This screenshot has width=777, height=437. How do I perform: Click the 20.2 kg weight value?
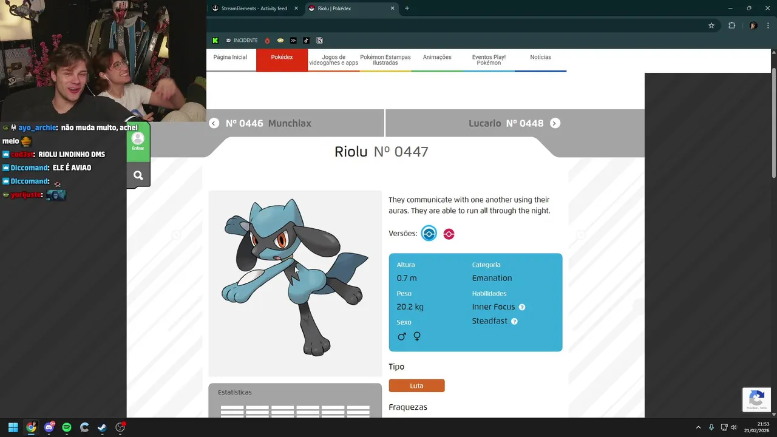click(410, 307)
